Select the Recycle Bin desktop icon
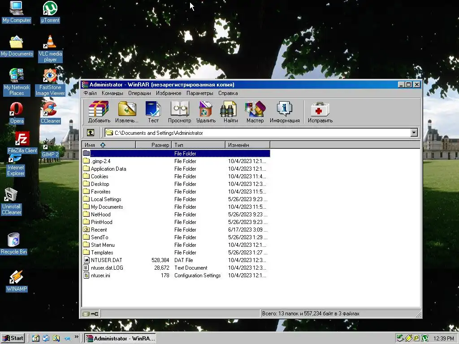 13,243
